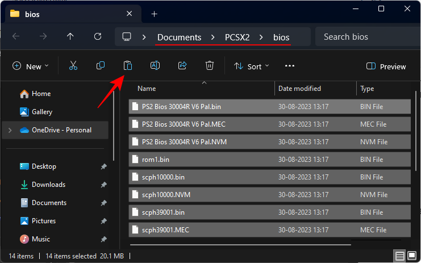Sort by Name column header
Viewport: 421px width, 263px height.
pos(147,89)
